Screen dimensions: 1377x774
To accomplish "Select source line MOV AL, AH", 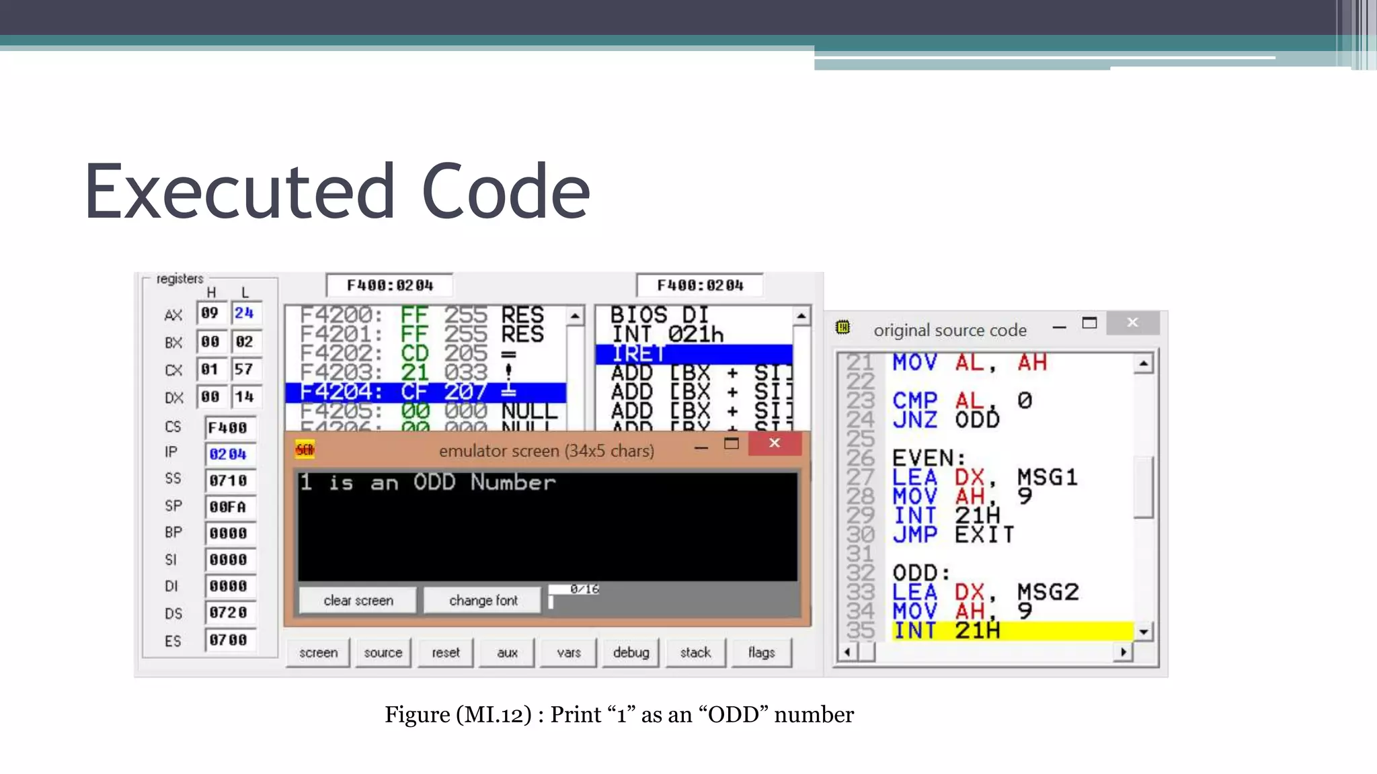I will [x=970, y=363].
